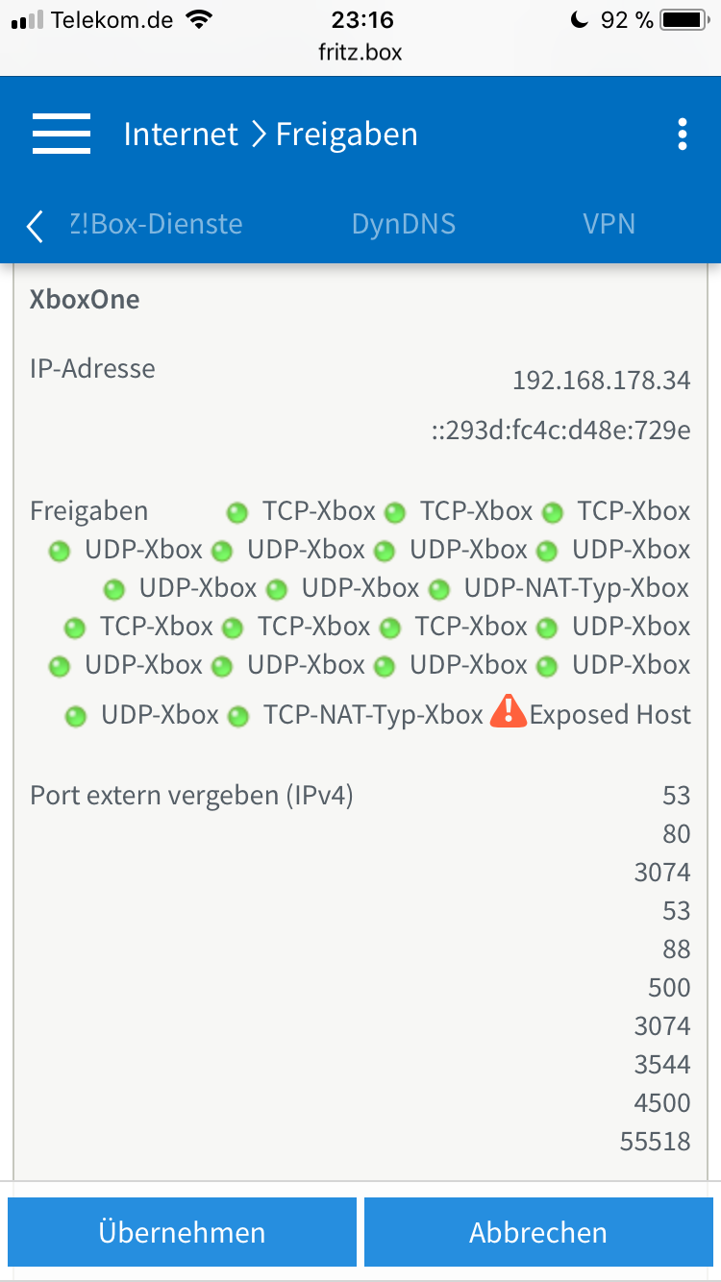The image size is (721, 1282).
Task: Select the TCP-NAT-Typ-Xbox entry
Action: point(373,715)
